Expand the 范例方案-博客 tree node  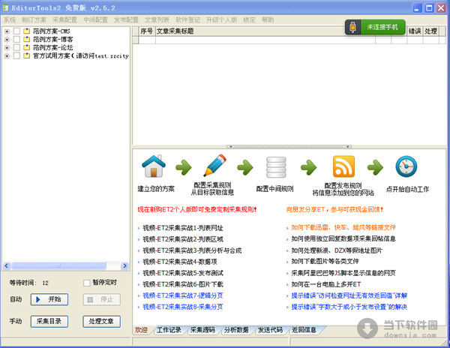point(7,39)
